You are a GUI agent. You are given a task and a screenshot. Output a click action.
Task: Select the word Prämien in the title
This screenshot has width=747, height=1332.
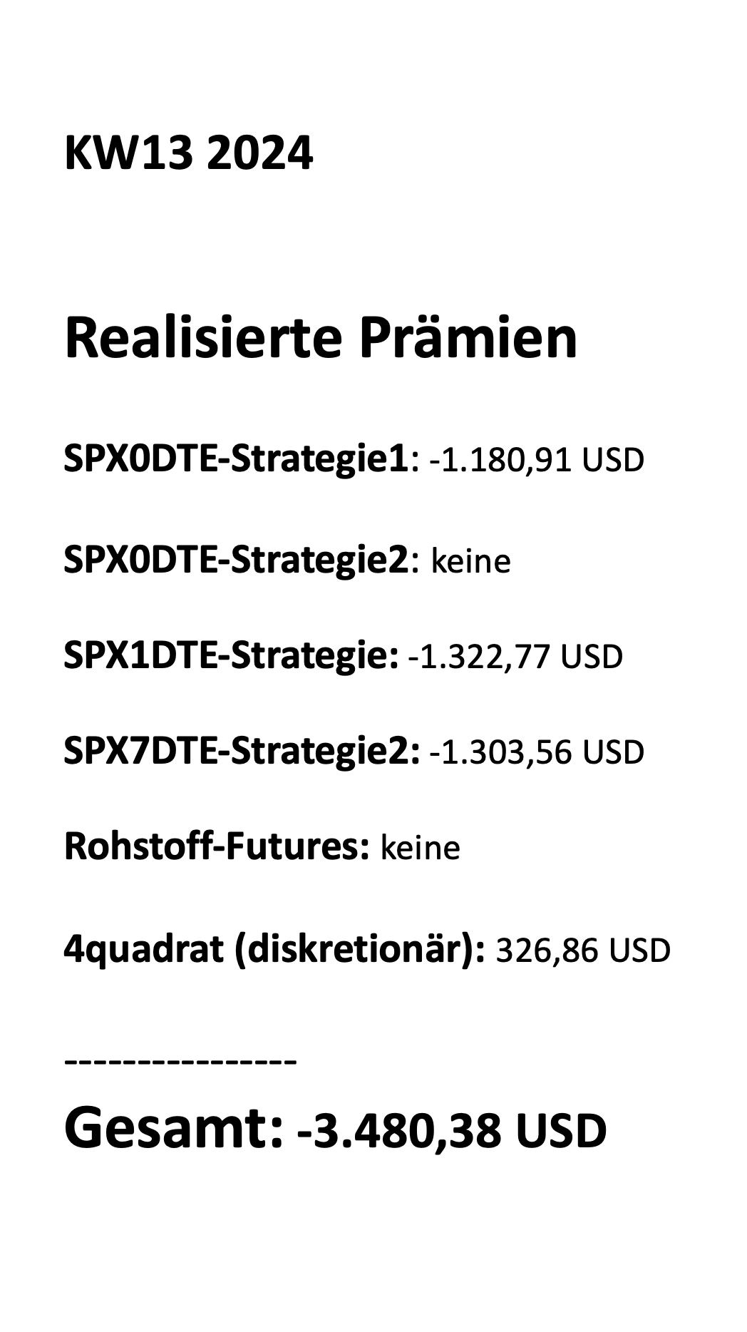point(468,339)
